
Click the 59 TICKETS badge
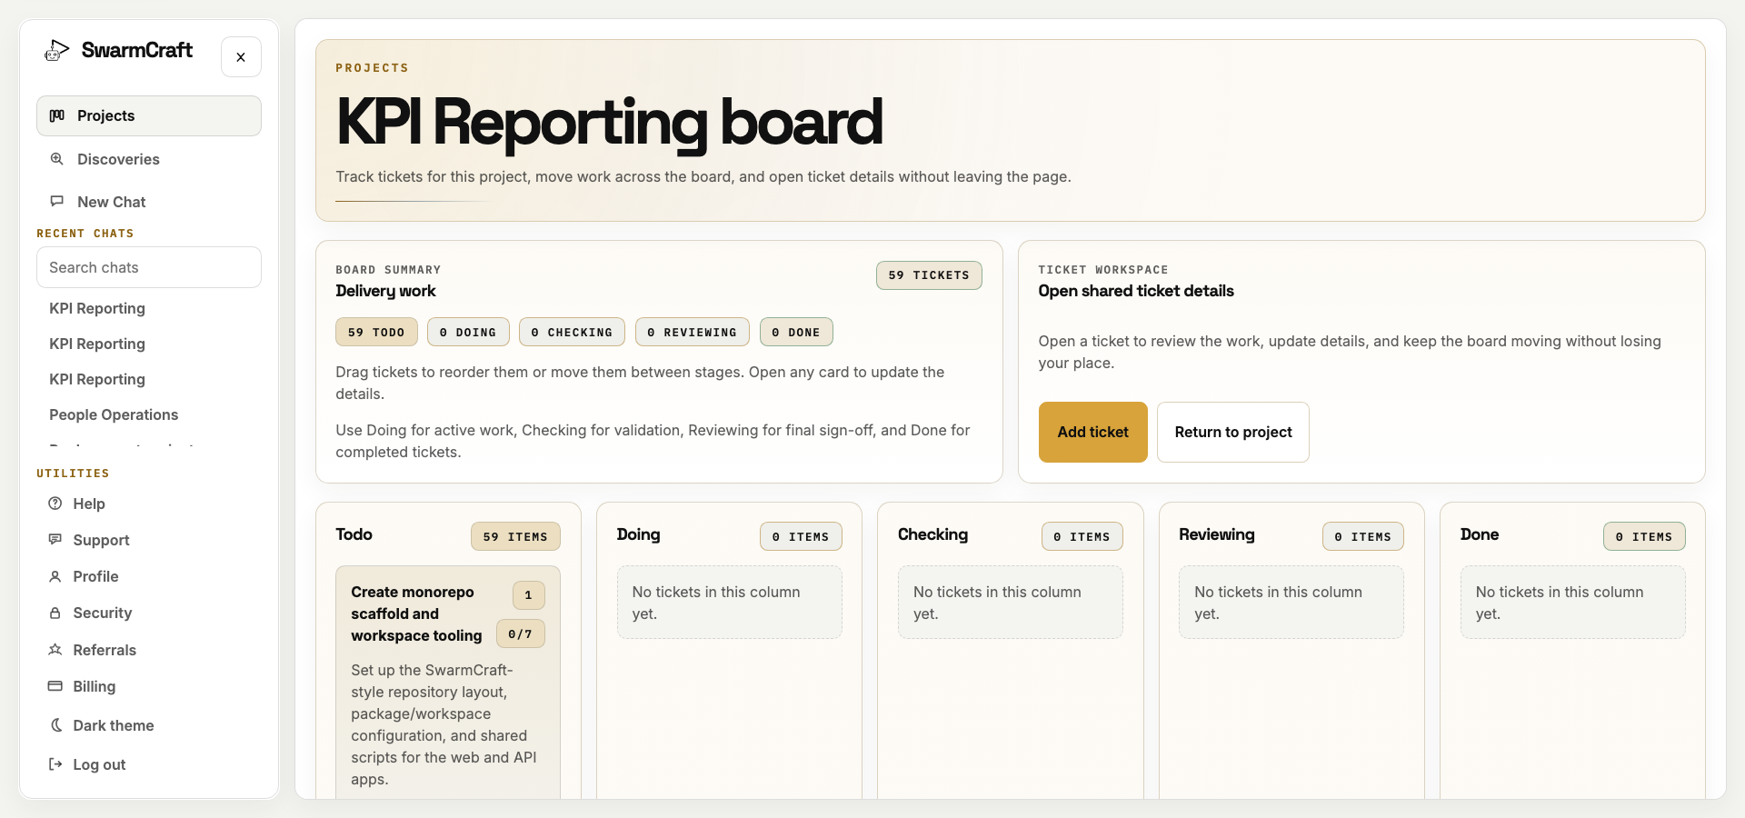click(x=929, y=275)
